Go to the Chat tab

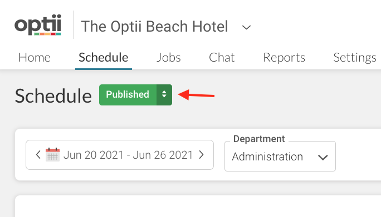tap(222, 58)
